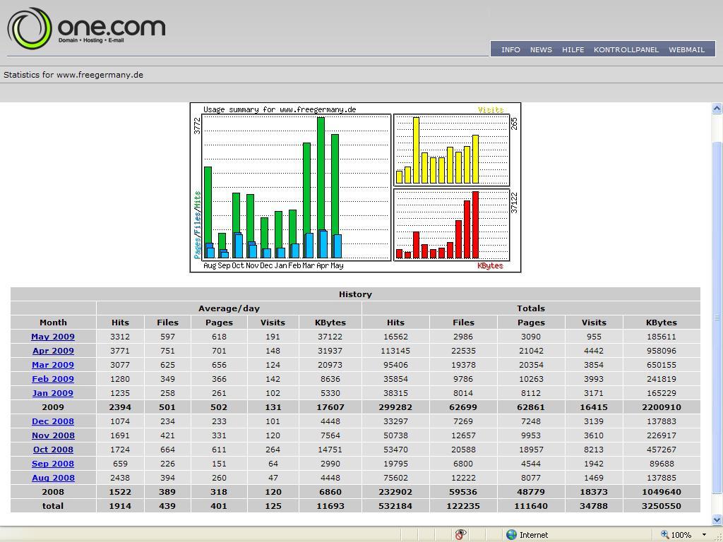Screen dimensions: 723x542
Task: Open the Mar 2009 statistics link
Action: (53, 365)
